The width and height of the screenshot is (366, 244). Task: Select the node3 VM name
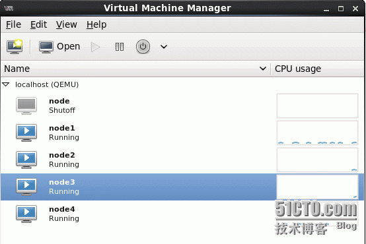click(x=62, y=182)
